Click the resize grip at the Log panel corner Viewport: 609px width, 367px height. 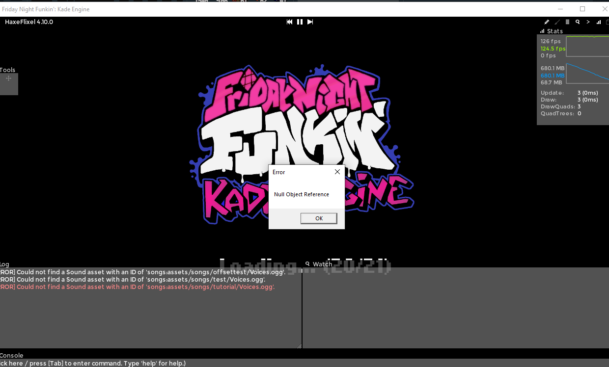click(299, 346)
